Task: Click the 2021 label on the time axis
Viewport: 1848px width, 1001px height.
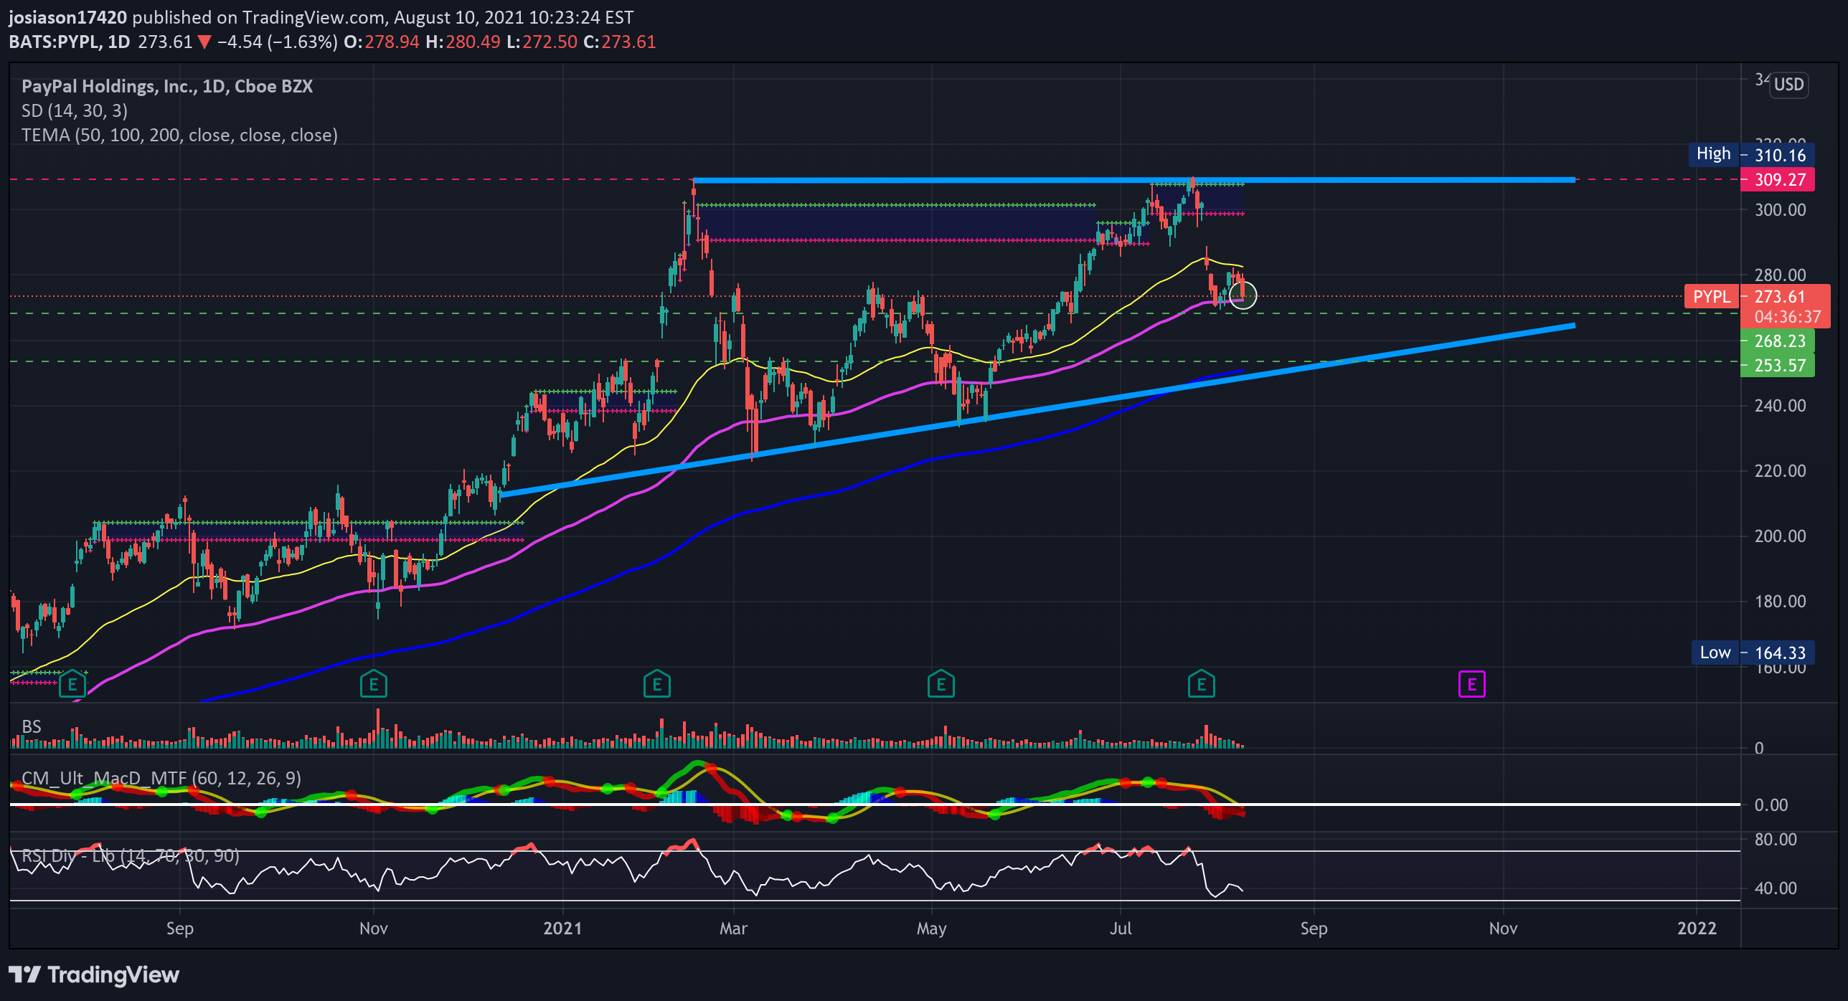Action: tap(562, 928)
